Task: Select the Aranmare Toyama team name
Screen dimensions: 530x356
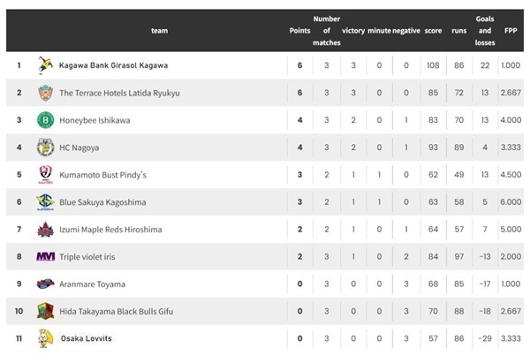Action: (x=92, y=284)
